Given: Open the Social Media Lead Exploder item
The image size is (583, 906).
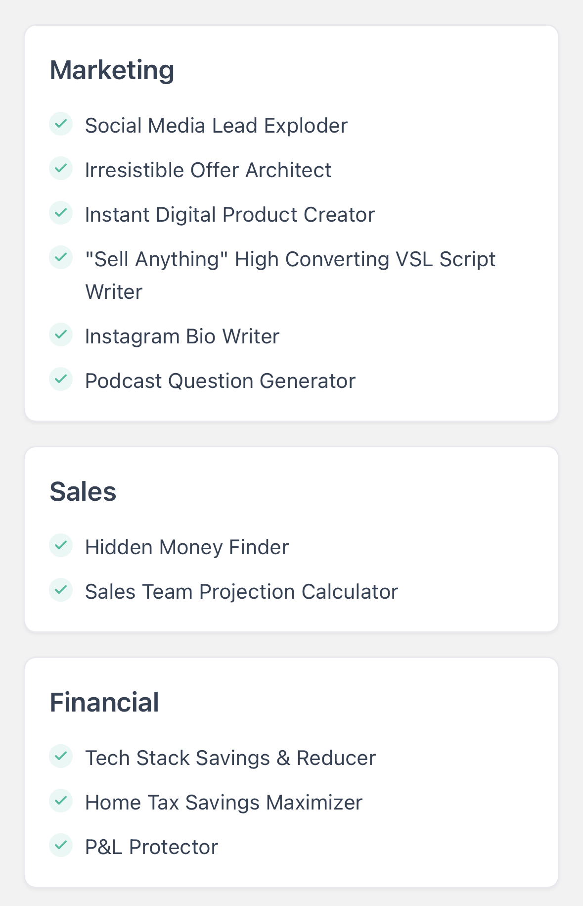Looking at the screenshot, I should tap(216, 126).
